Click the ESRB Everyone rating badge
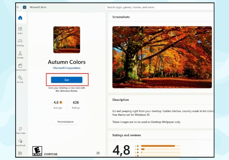 pos(37,151)
